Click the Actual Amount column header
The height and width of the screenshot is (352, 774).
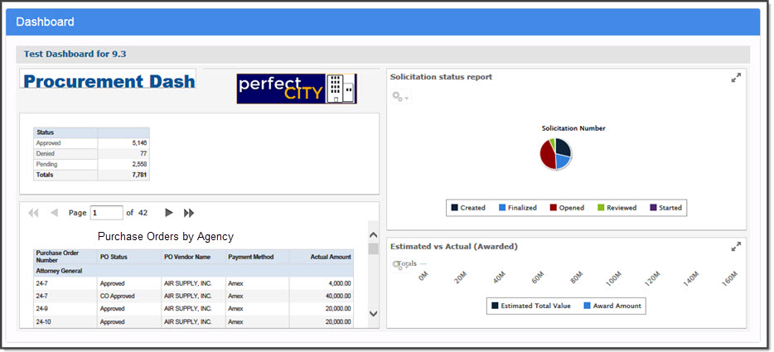(x=330, y=257)
